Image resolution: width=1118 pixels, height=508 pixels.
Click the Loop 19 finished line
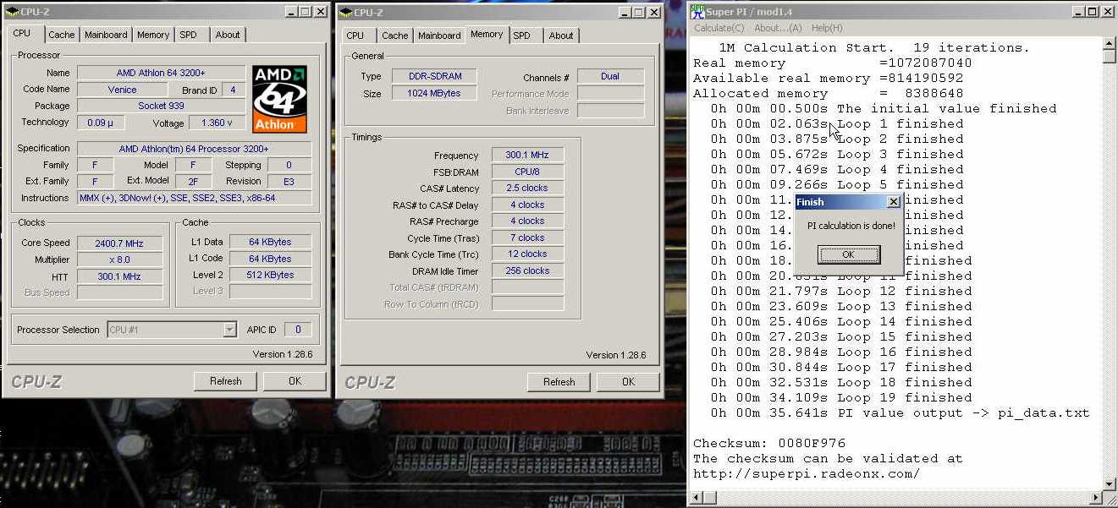click(x=841, y=397)
